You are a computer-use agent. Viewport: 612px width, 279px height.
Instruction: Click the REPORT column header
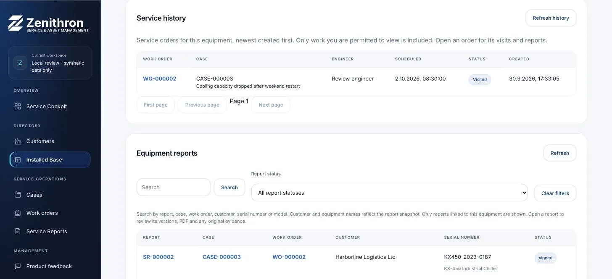tap(151, 237)
